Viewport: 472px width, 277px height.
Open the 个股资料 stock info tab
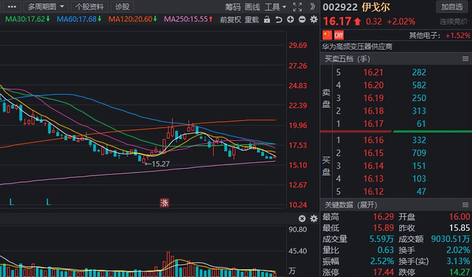(89, 7)
